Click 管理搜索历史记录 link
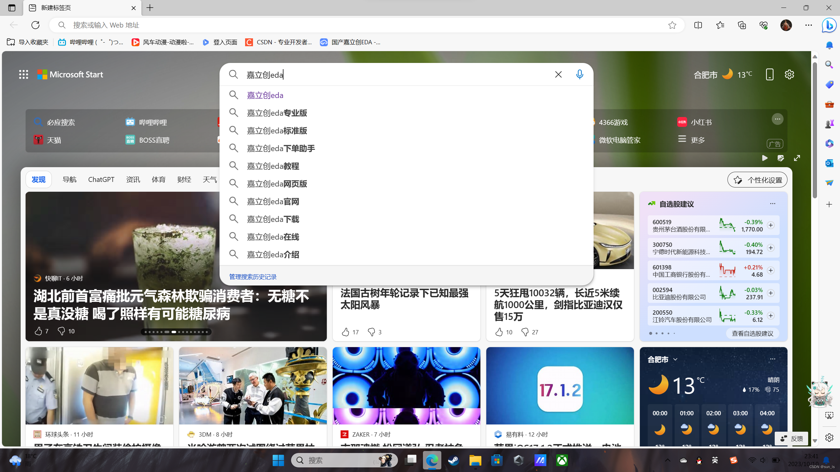Image resolution: width=840 pixels, height=472 pixels. (253, 277)
